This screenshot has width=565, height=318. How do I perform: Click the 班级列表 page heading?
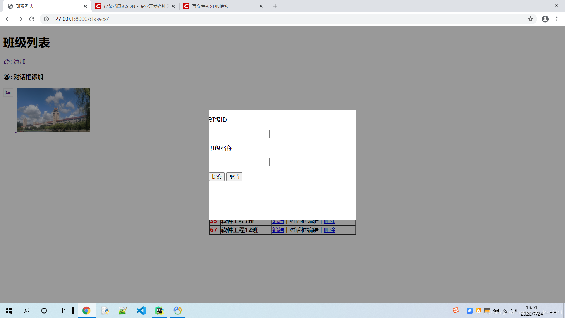[26, 43]
